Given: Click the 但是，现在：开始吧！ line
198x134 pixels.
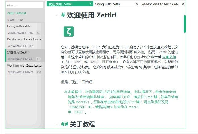Looking at the screenshot, I should pyautogui.click(x=78, y=82).
